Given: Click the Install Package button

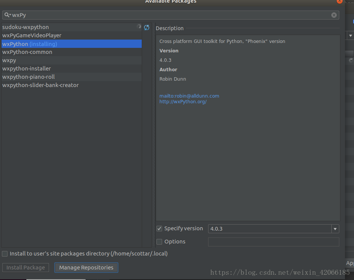Looking at the screenshot, I should click(x=26, y=268).
